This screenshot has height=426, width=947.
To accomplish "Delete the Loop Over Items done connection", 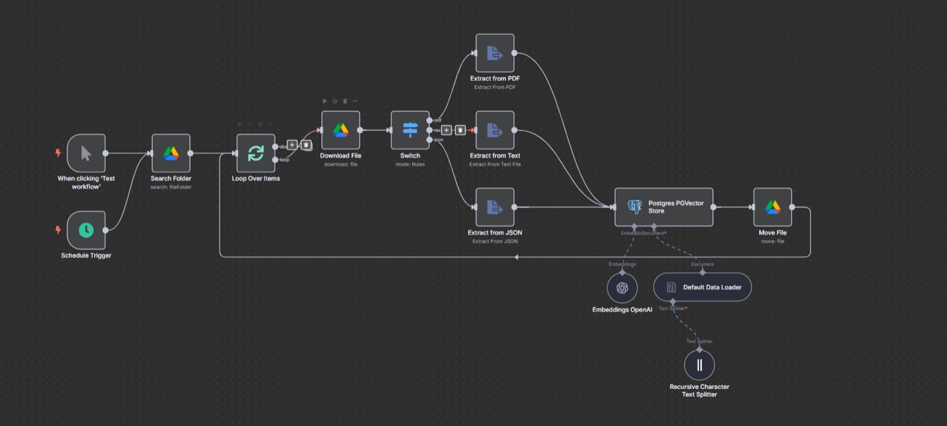I will [x=306, y=145].
